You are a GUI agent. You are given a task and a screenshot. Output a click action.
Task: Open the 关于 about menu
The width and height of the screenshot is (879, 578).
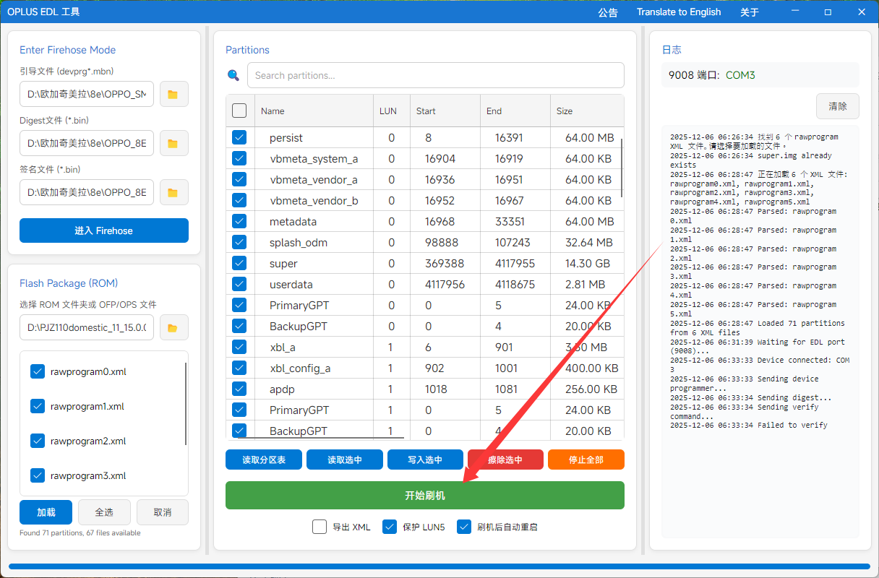[750, 12]
